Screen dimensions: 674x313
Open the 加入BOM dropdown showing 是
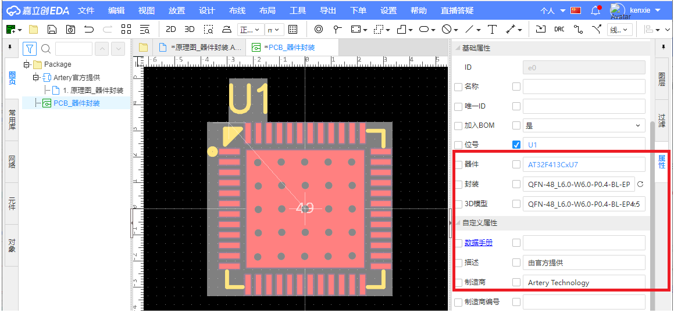click(584, 125)
